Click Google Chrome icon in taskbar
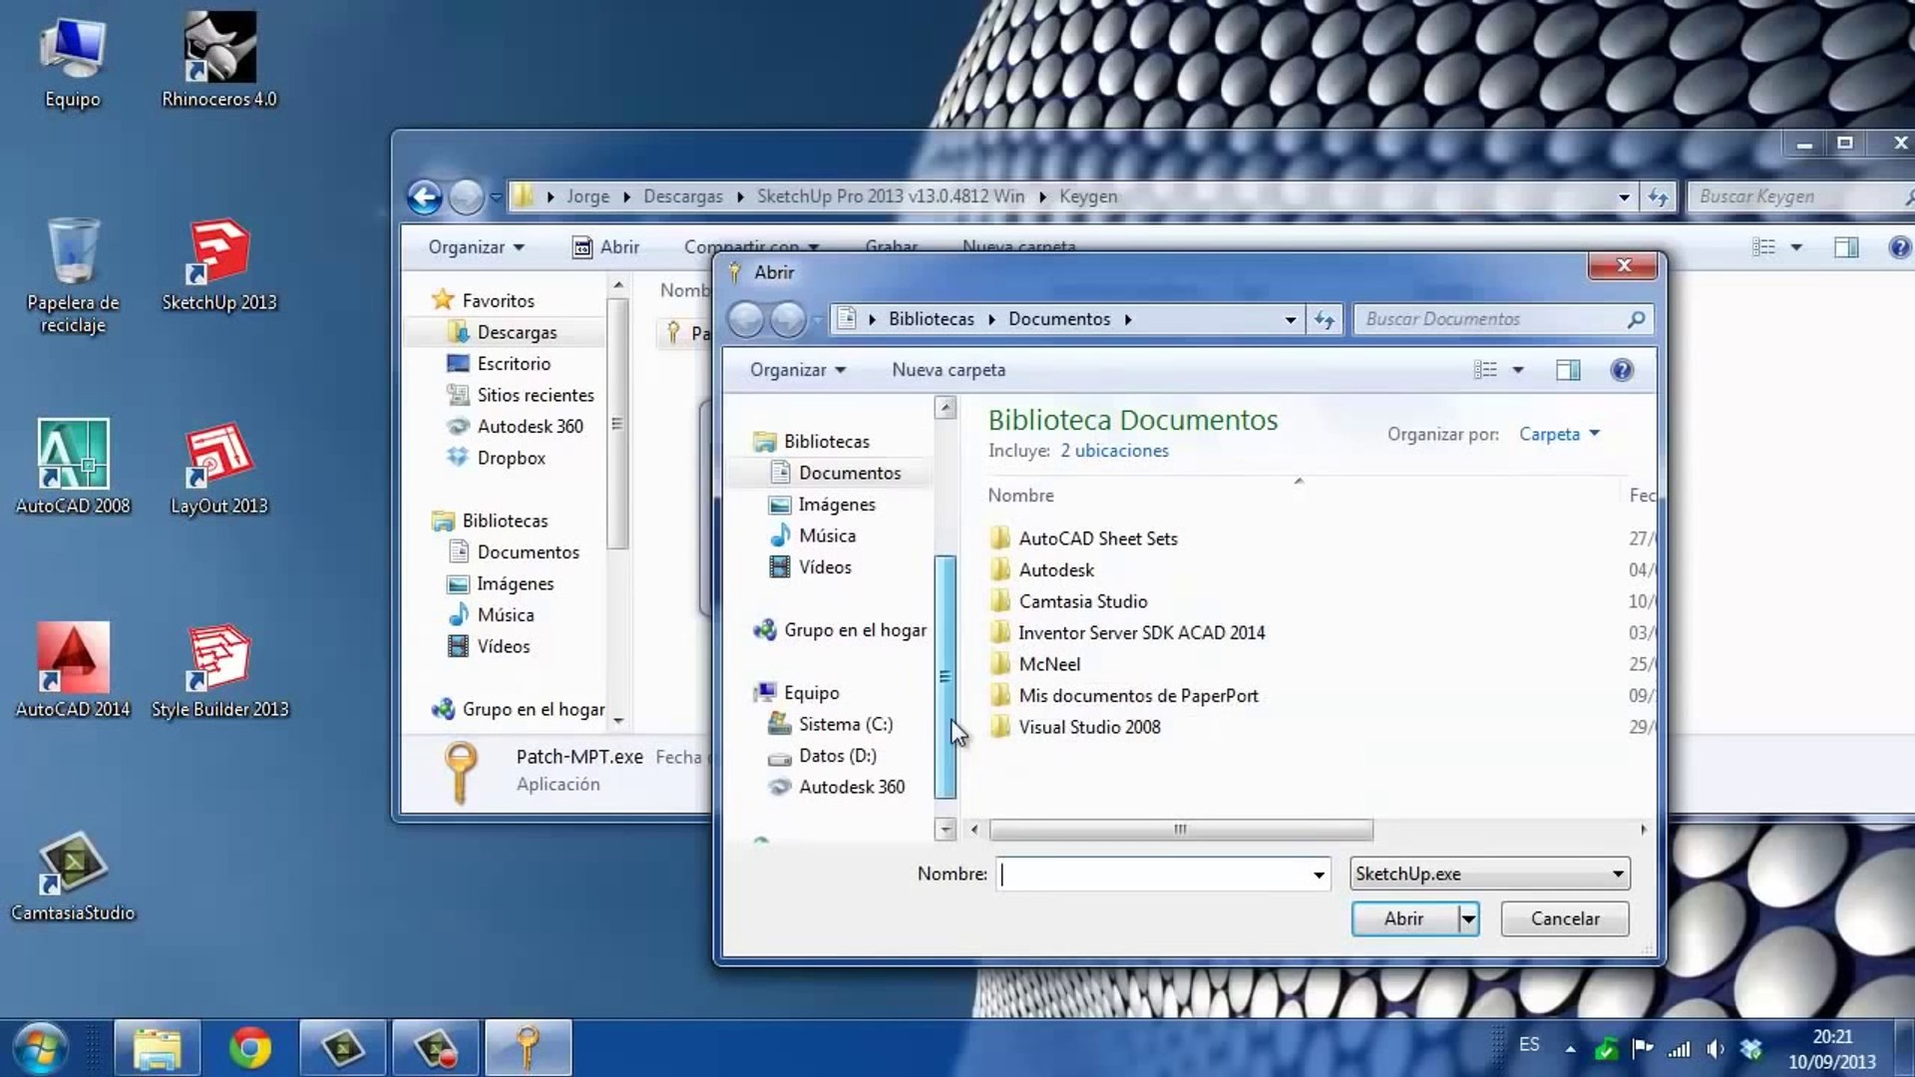Image resolution: width=1915 pixels, height=1077 pixels. tap(249, 1048)
